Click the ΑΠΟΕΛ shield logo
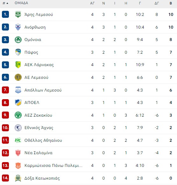Viewport: 177px width, 185px height. [x=18, y=102]
